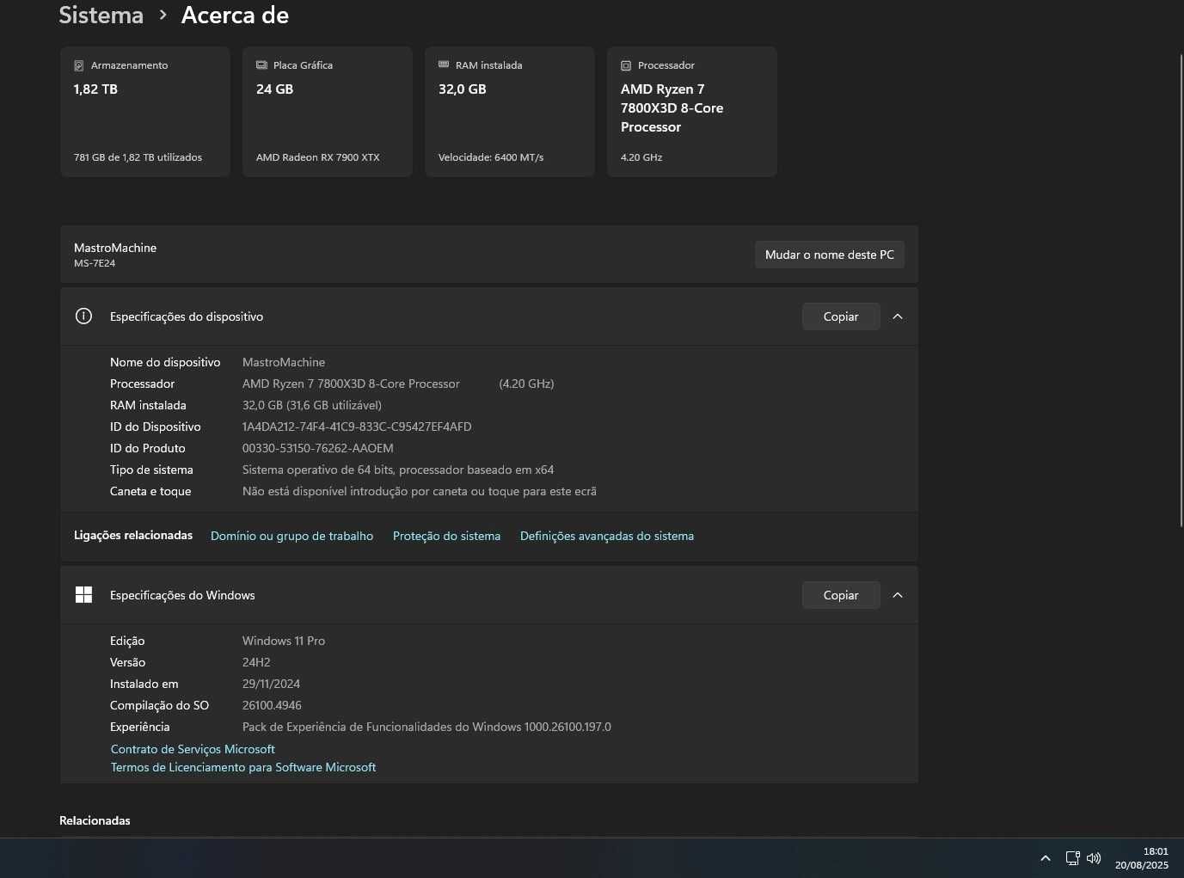Click the Processador card icon
Viewport: 1184px width, 878px height.
pos(626,65)
